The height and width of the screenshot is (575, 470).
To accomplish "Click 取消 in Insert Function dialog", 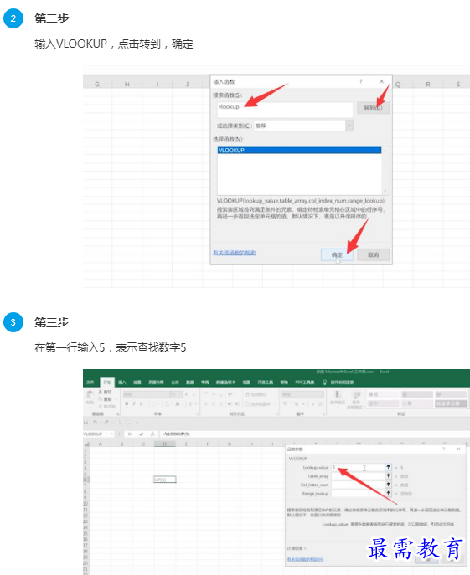I will click(x=373, y=255).
